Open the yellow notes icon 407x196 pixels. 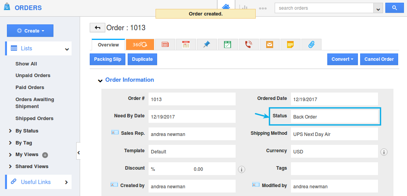click(x=290, y=45)
